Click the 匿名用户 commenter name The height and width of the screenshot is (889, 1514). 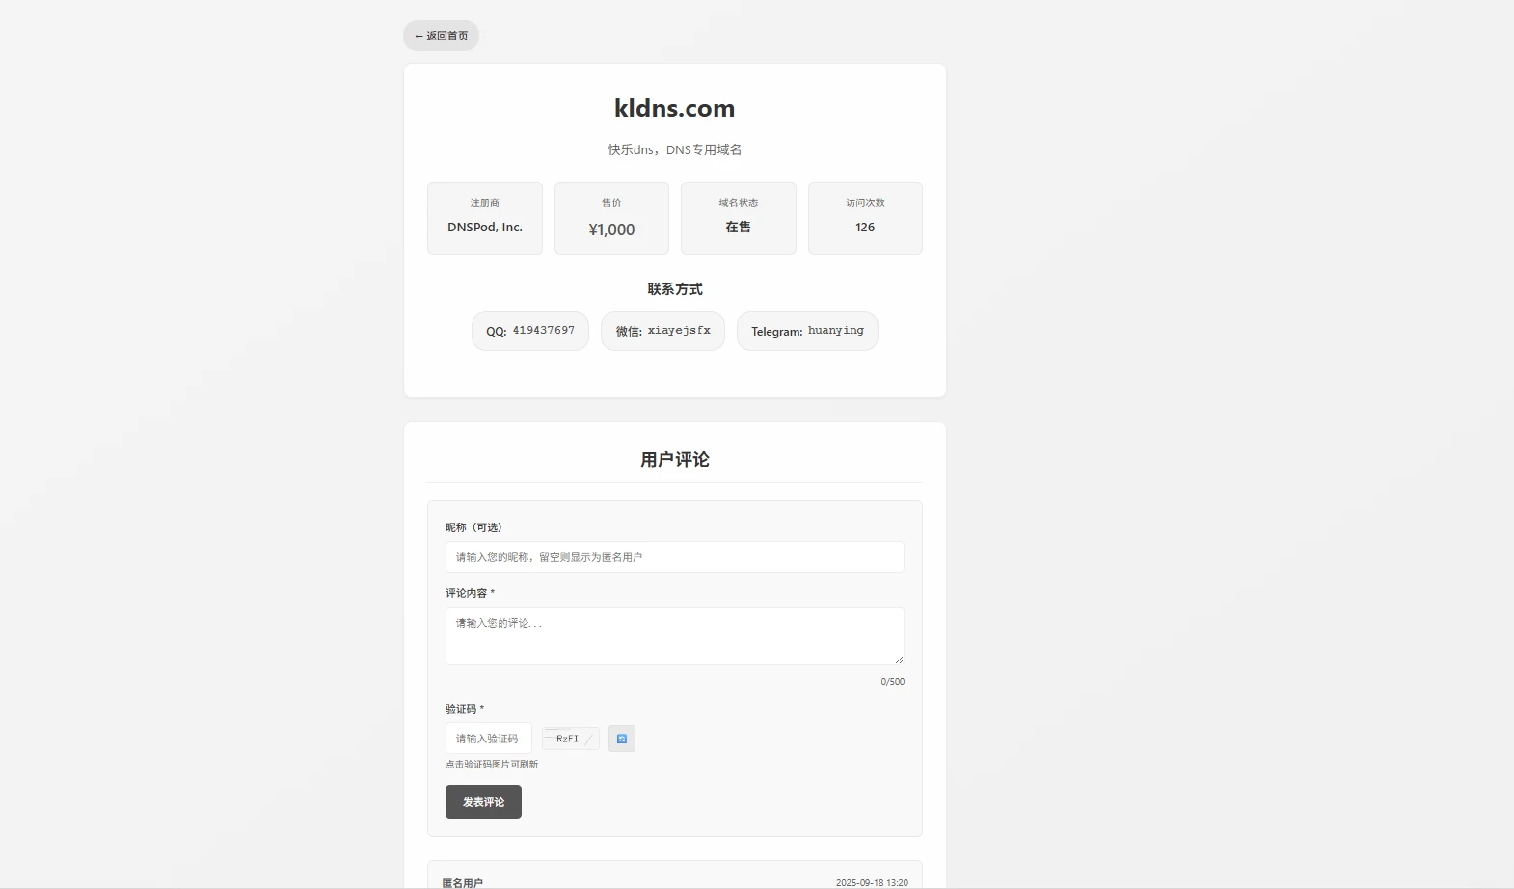pyautogui.click(x=463, y=882)
